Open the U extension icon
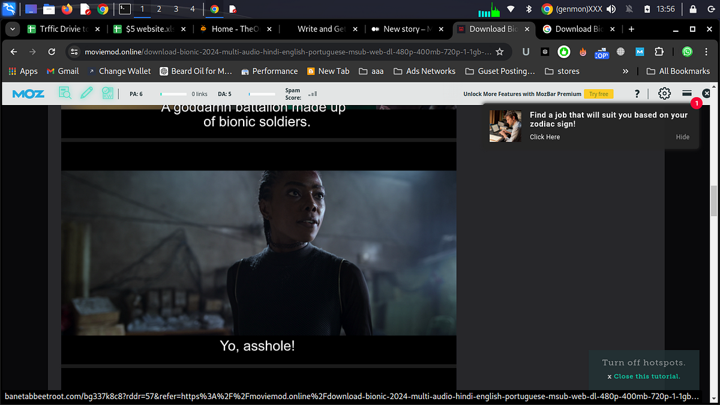 [x=526, y=52]
